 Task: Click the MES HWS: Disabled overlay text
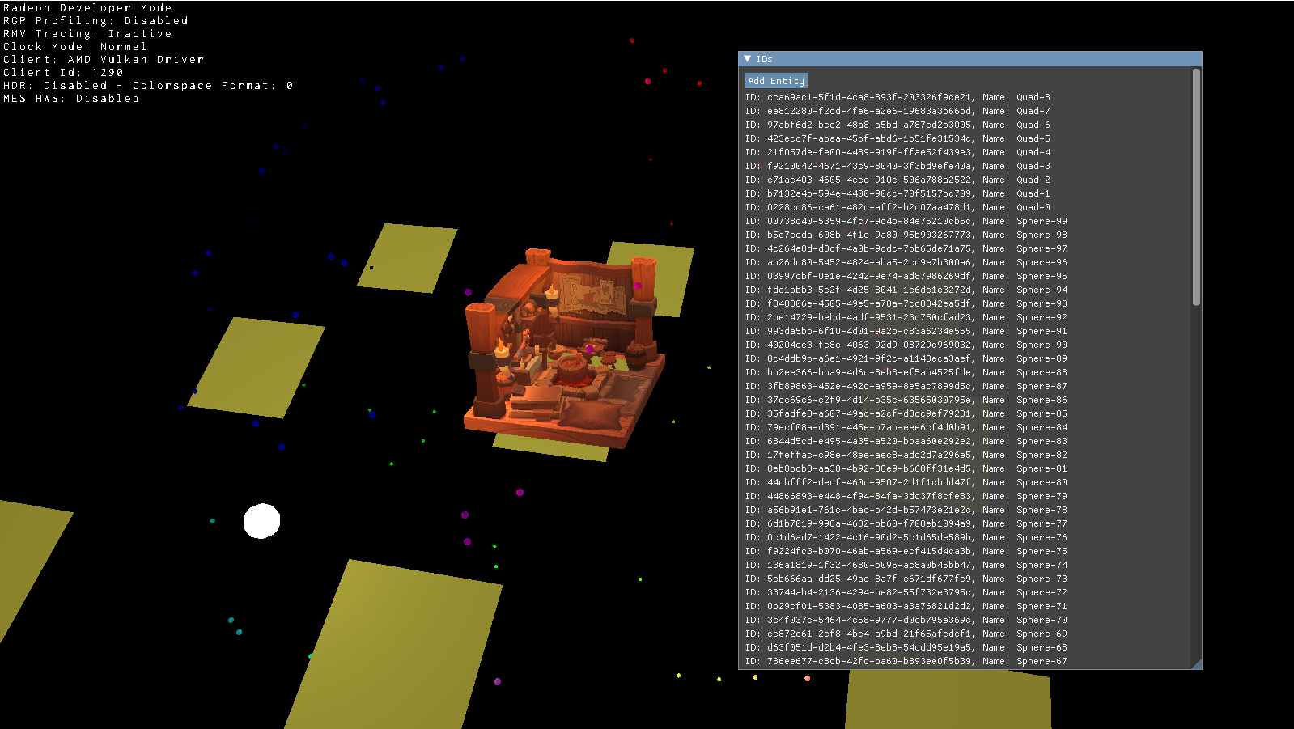click(x=71, y=99)
